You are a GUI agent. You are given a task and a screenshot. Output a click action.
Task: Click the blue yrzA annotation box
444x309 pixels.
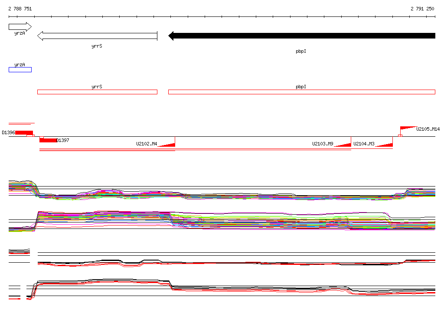pyautogui.click(x=20, y=70)
